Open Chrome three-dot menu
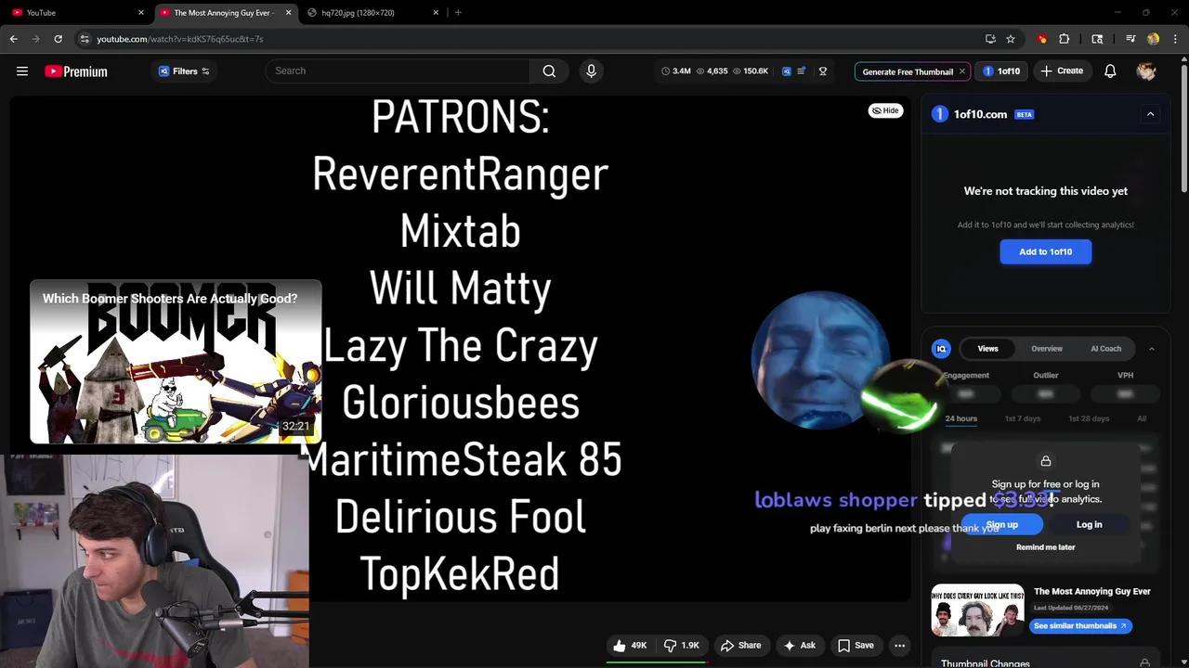 point(1175,39)
